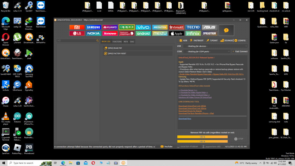Screen dimensions: 295x166
Task: Open the Windows Start menu
Action: [3, 163]
